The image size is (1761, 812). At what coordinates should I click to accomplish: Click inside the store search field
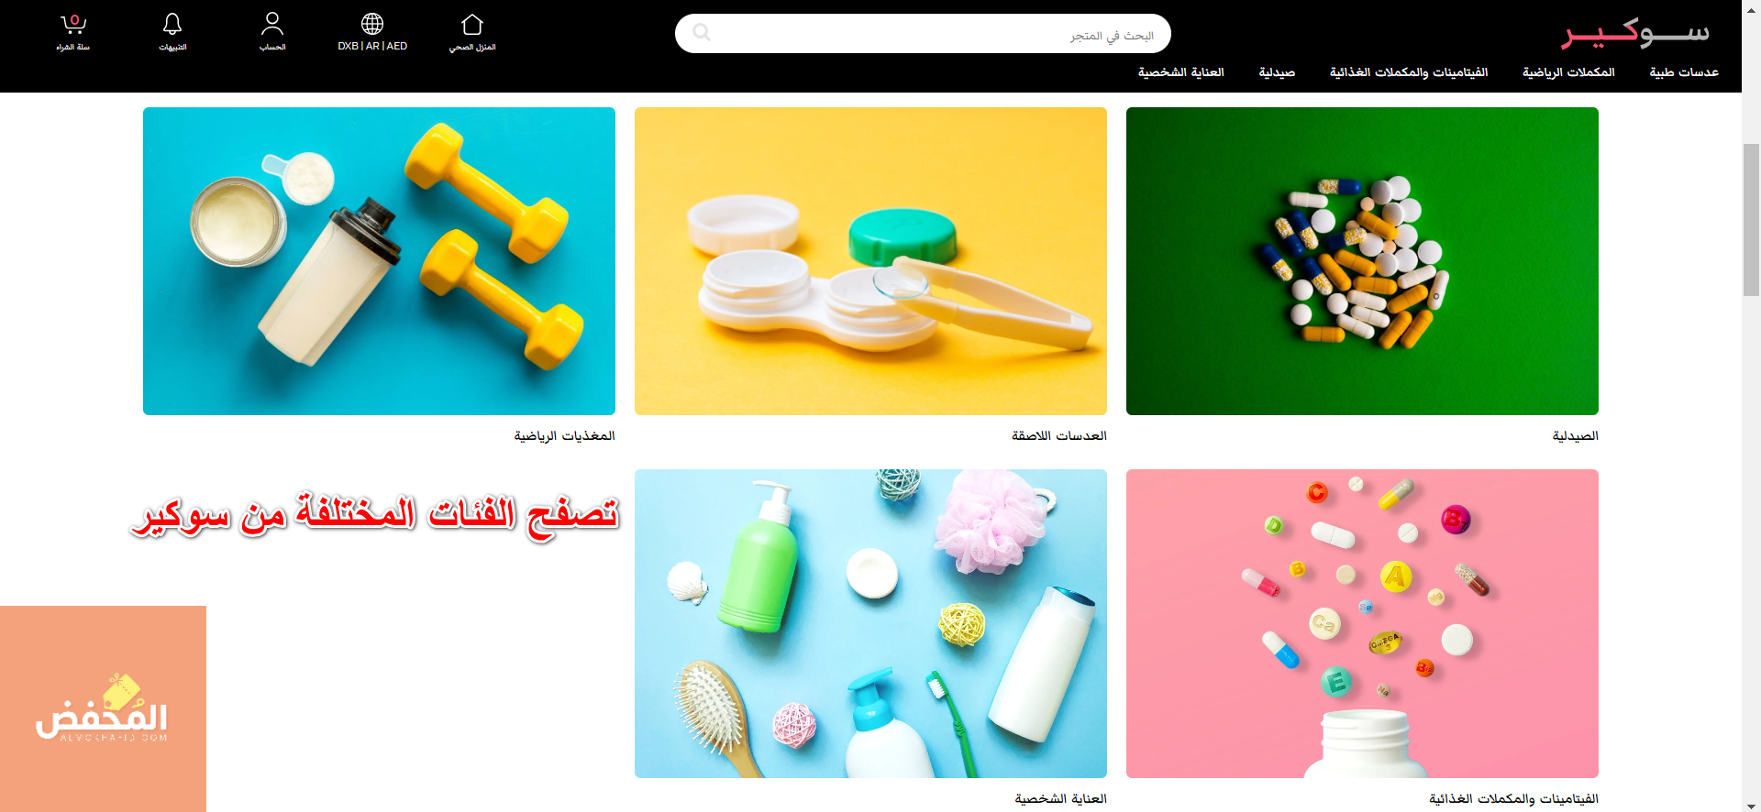click(x=923, y=34)
